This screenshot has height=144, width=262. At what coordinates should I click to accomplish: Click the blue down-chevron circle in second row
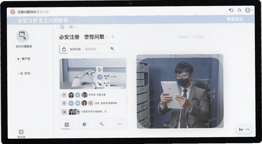71,103
